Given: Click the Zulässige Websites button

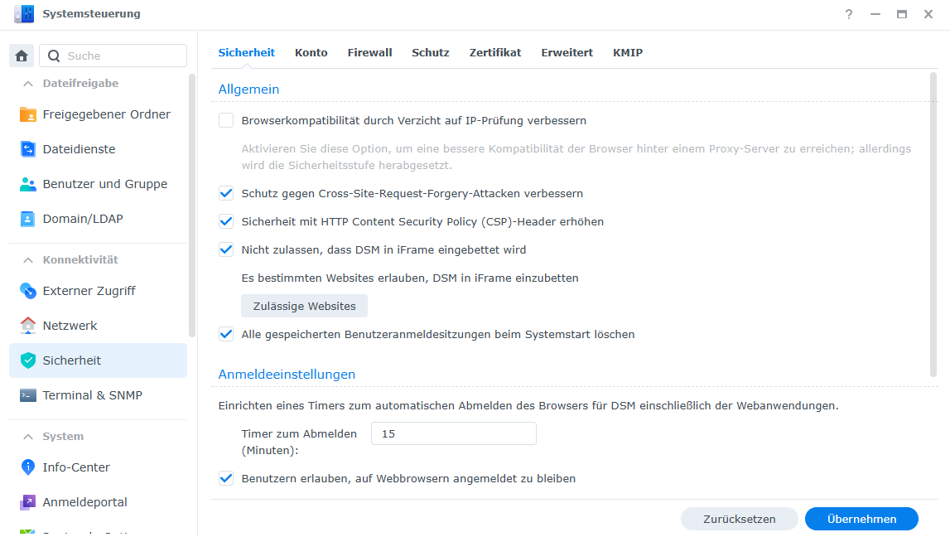Looking at the screenshot, I should pyautogui.click(x=304, y=306).
